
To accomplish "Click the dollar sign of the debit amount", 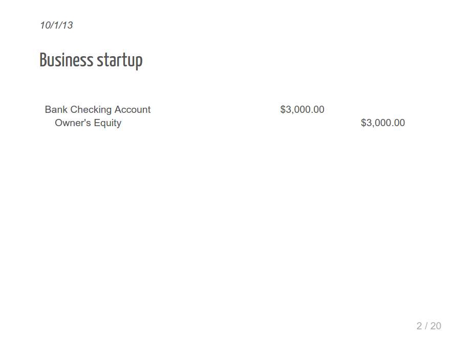I will [283, 109].
